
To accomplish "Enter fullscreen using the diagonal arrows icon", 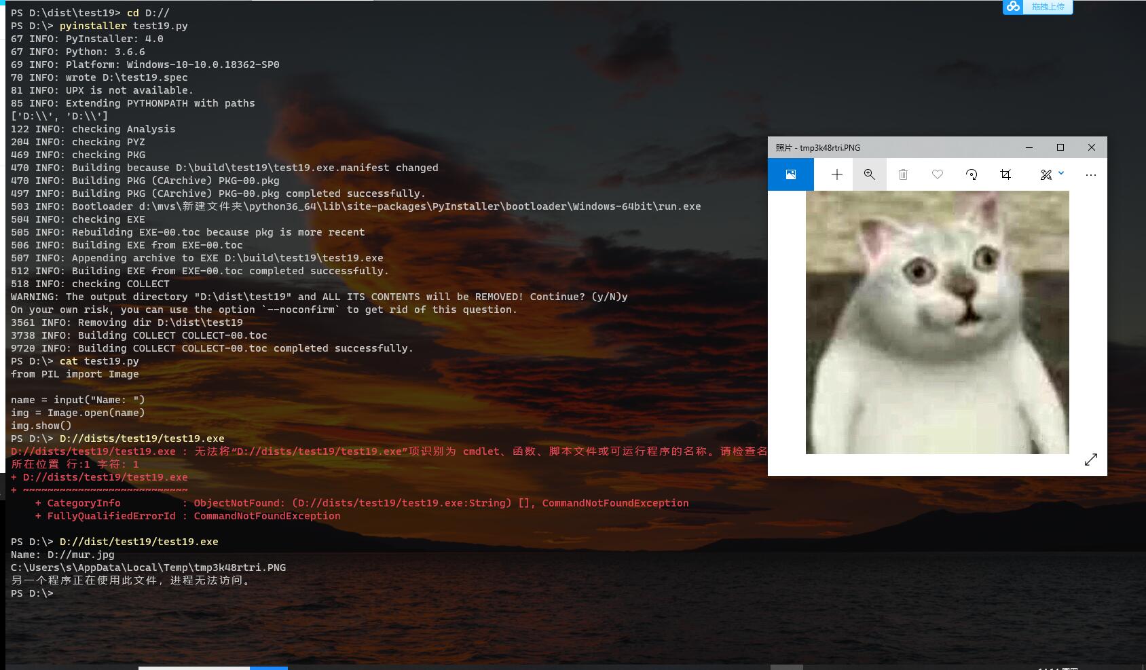I will click(x=1091, y=460).
